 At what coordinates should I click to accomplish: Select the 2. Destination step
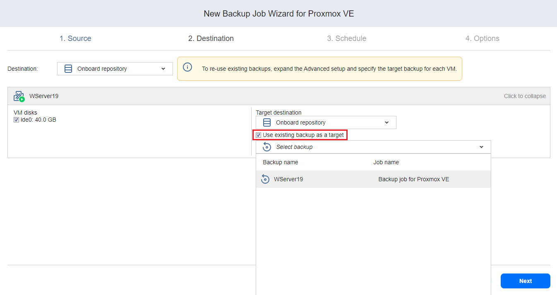point(211,38)
